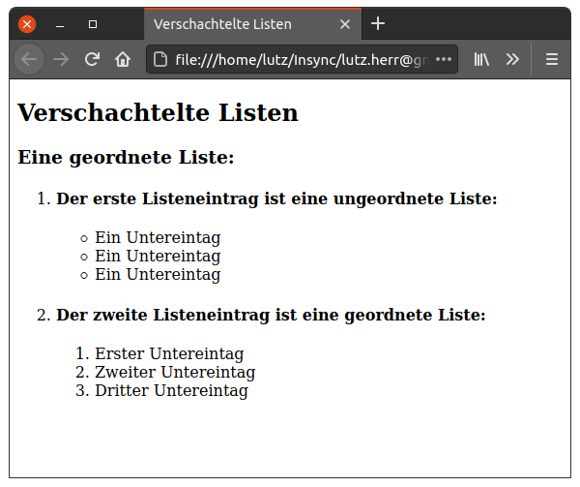
Task: Open a new tab with plus button
Action: pos(378,24)
